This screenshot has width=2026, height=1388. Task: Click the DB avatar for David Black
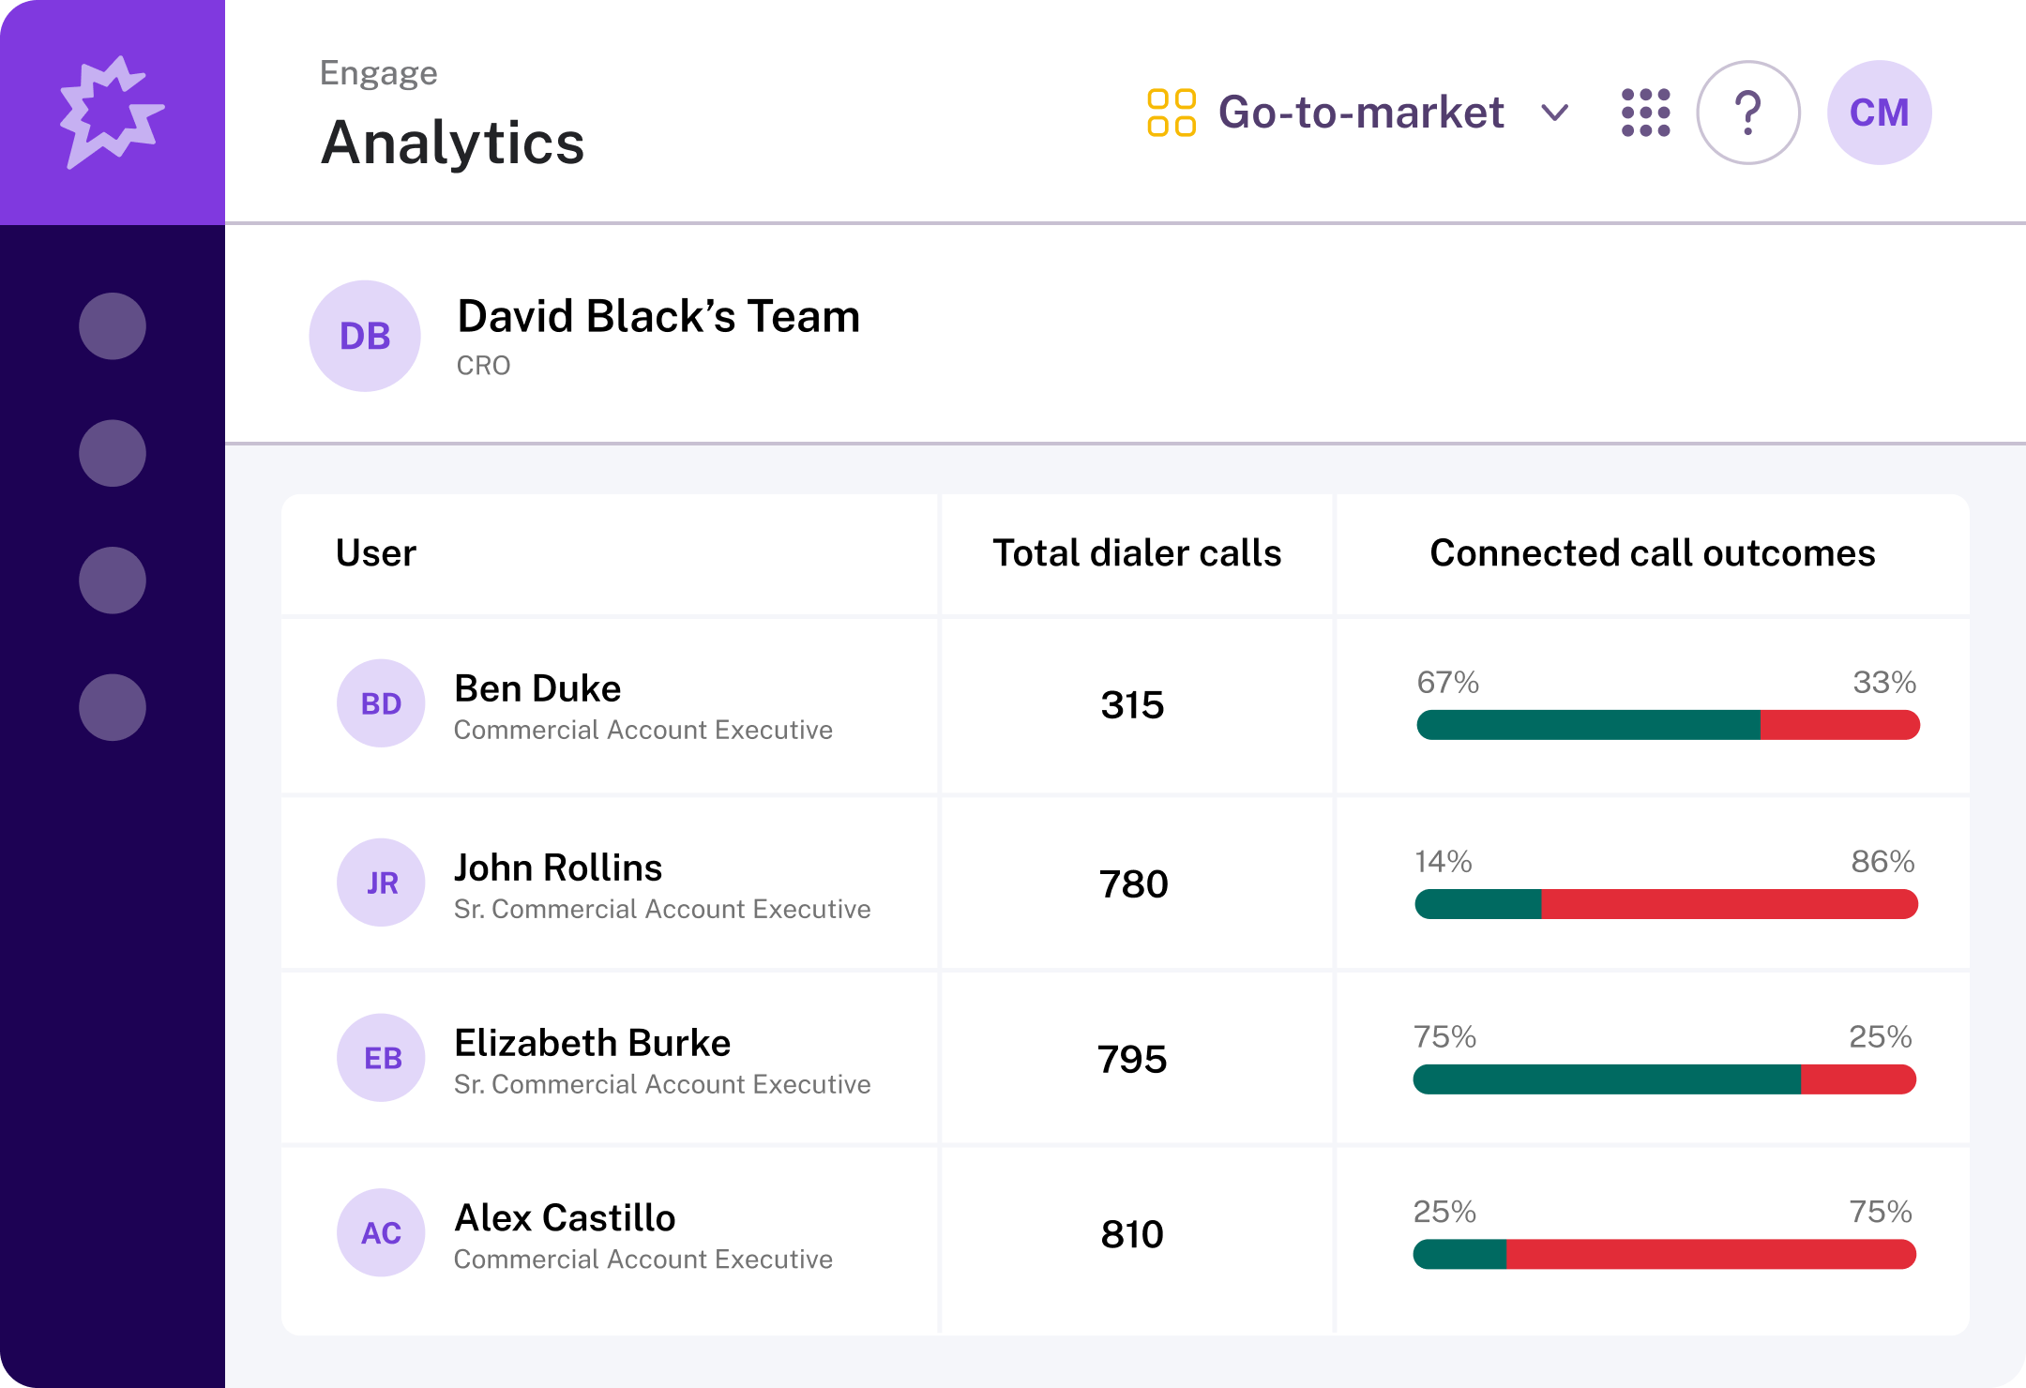[x=365, y=336]
